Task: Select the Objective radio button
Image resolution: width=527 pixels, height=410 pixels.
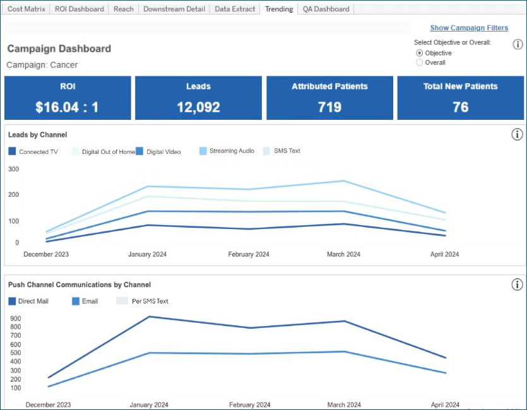Action: point(420,53)
